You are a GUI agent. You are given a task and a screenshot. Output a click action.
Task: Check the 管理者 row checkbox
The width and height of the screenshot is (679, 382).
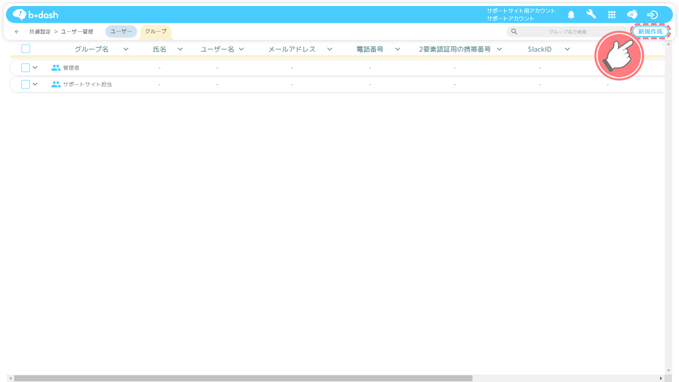point(25,68)
